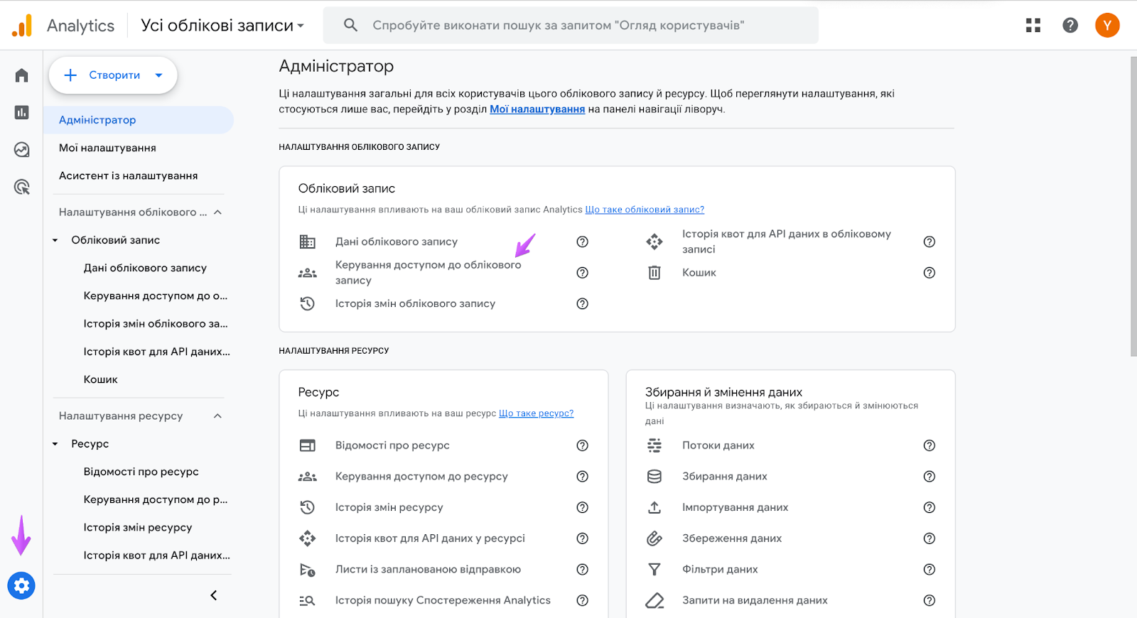Click the Кошик trash bin icon
Image resolution: width=1137 pixels, height=618 pixels.
[654, 273]
